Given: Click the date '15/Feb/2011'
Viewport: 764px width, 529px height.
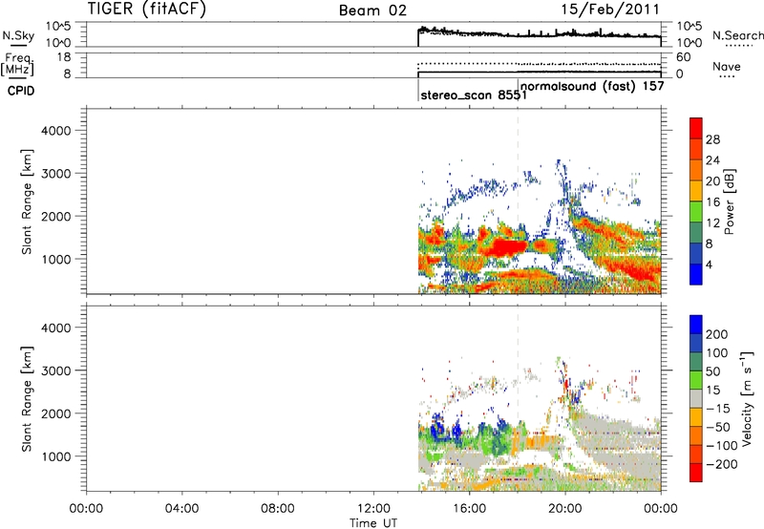Looking at the screenshot, I should point(610,10).
